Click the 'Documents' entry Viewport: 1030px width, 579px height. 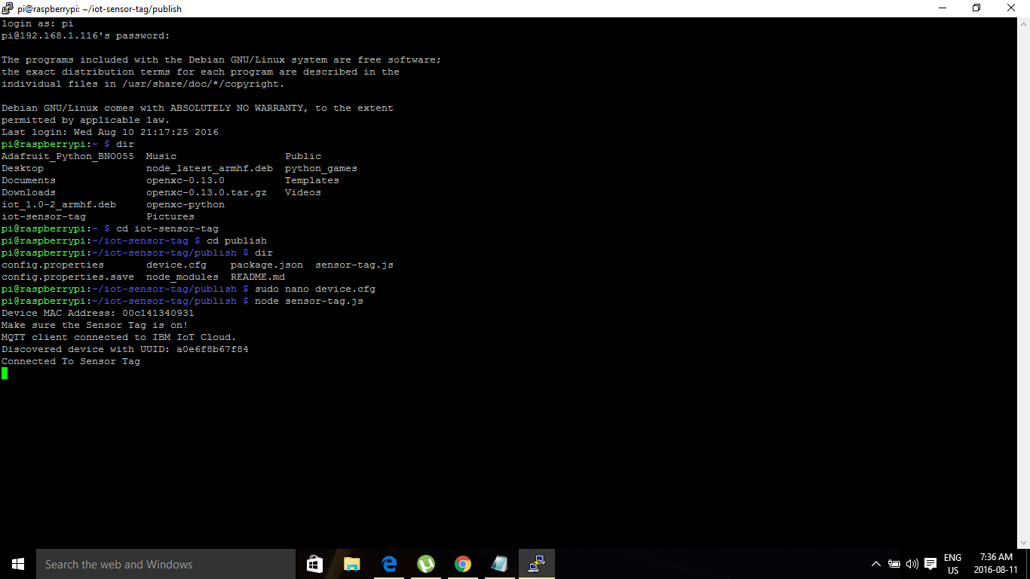(29, 180)
